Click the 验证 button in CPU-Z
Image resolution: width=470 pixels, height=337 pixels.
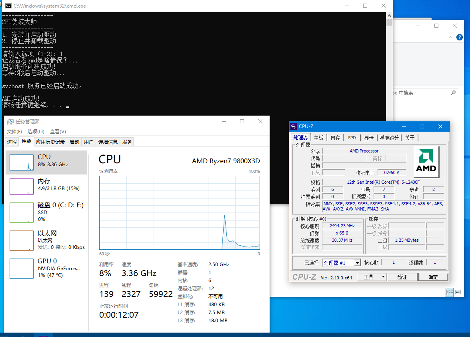[402, 277]
